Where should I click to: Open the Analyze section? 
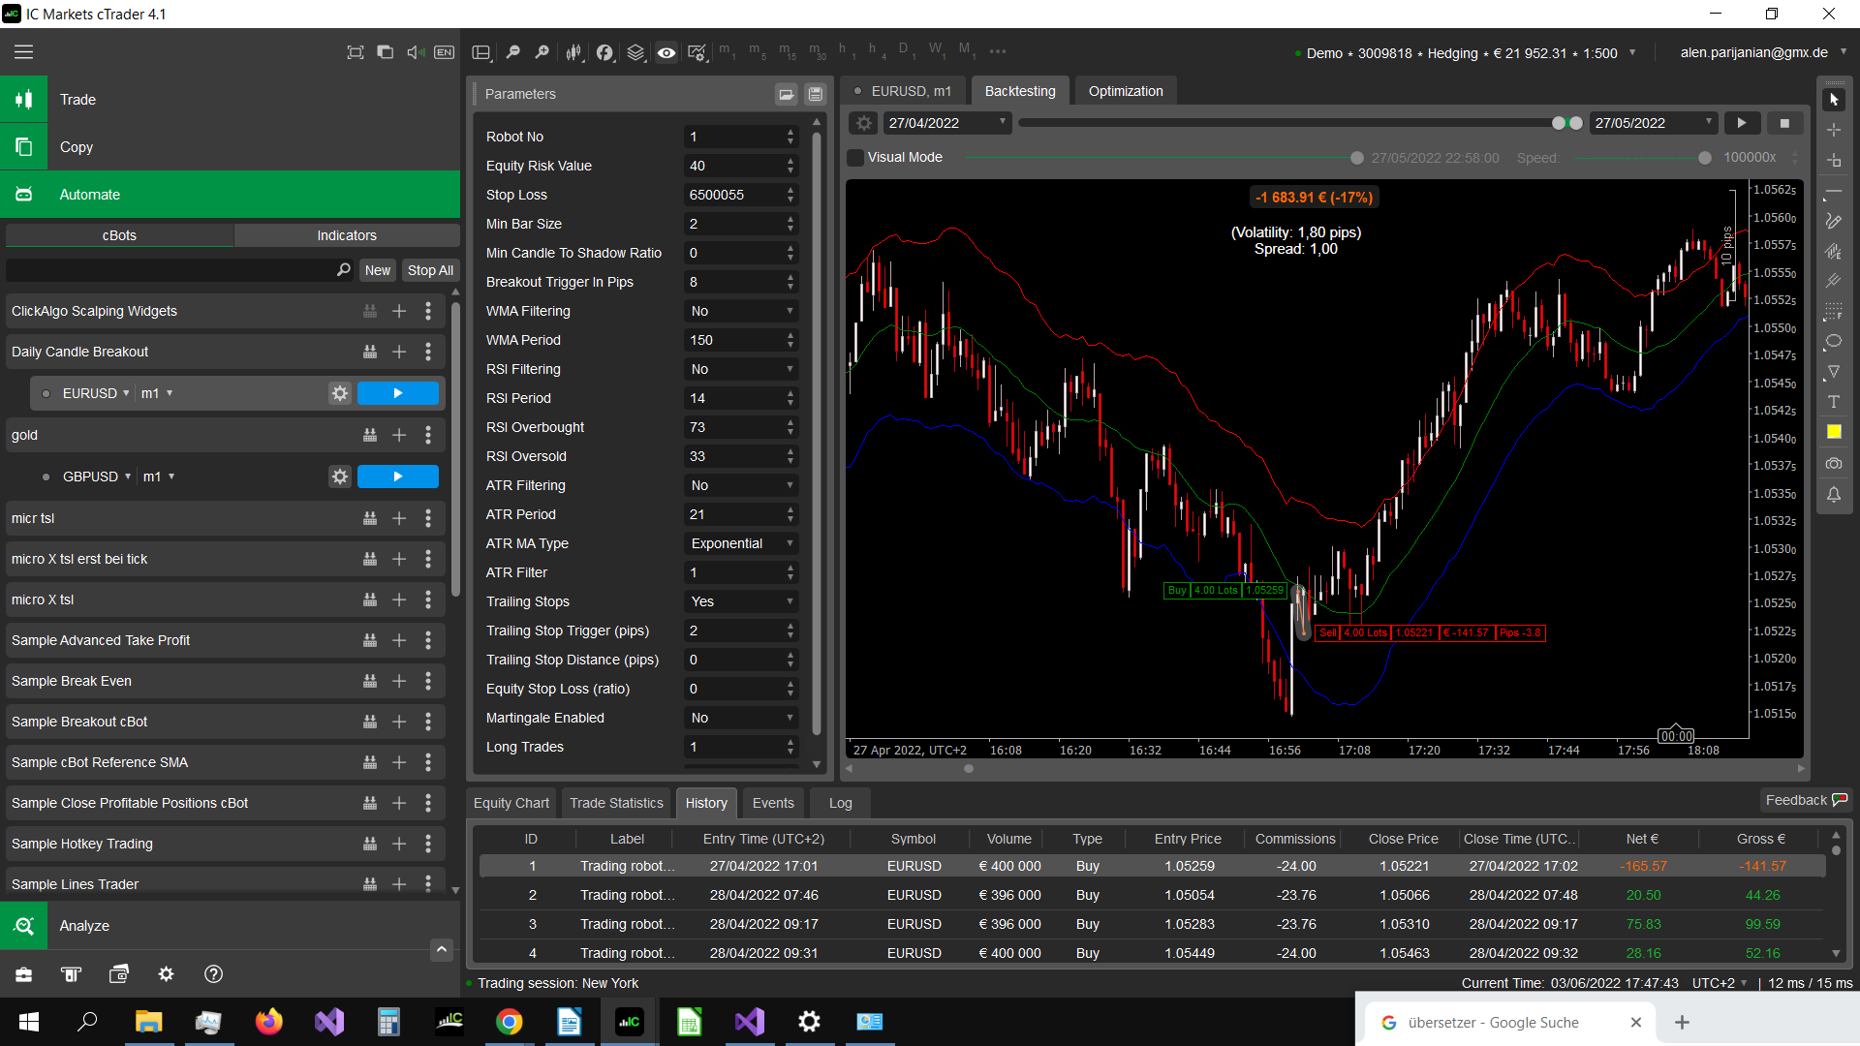click(x=231, y=926)
